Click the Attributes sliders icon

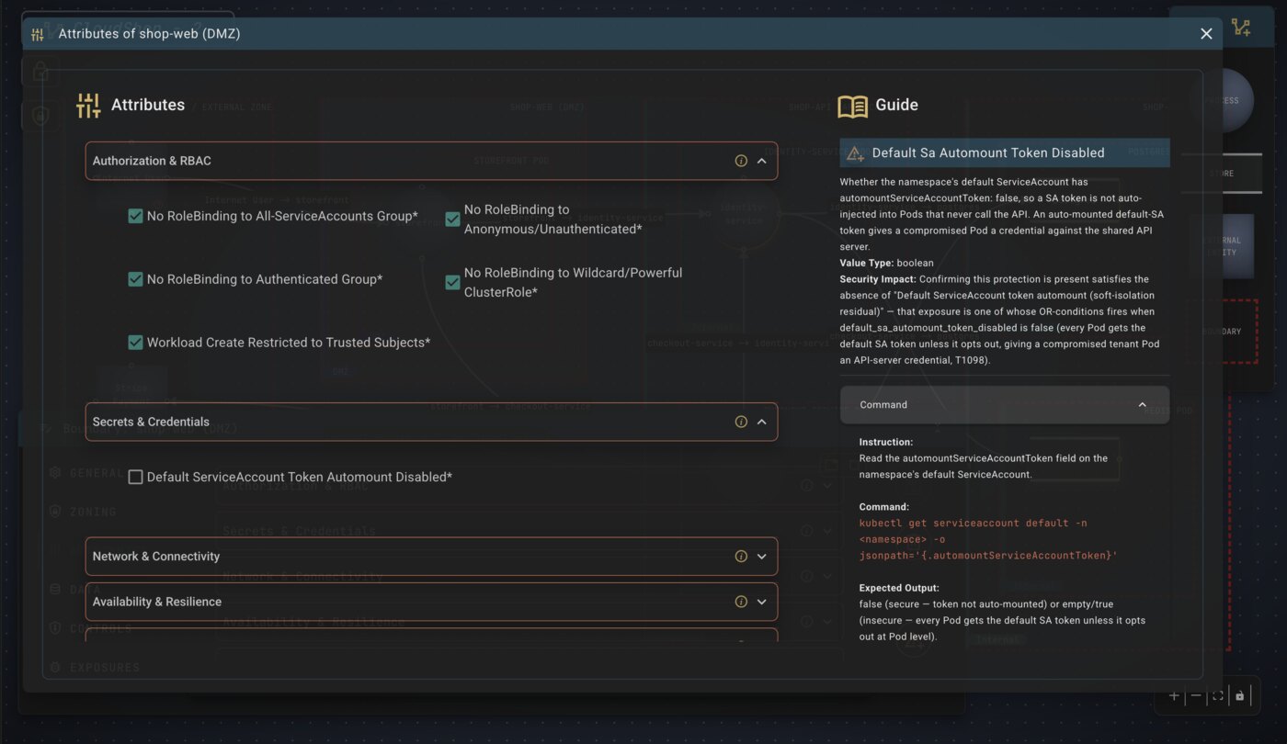[88, 105]
